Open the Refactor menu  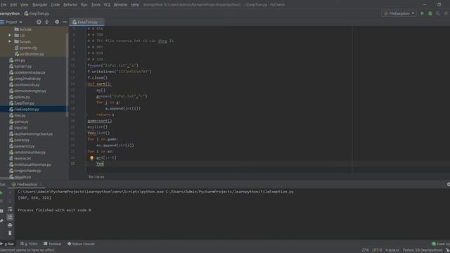click(x=70, y=5)
